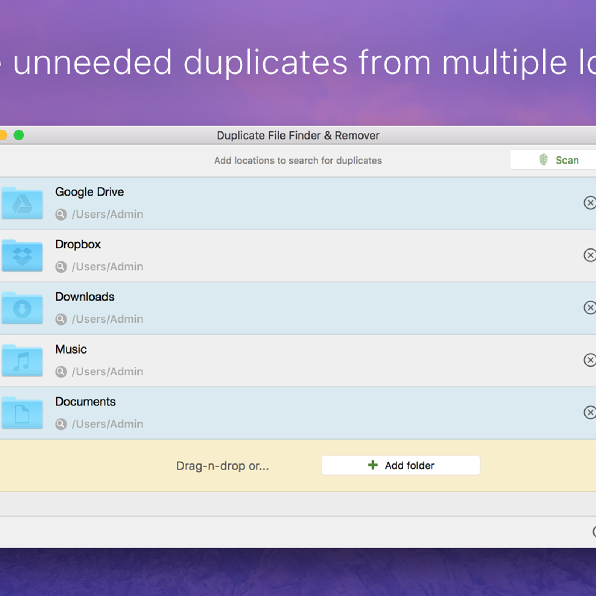Image resolution: width=596 pixels, height=596 pixels.
Task: Click the fingerprint icon on Scan button
Action: pyautogui.click(x=543, y=160)
